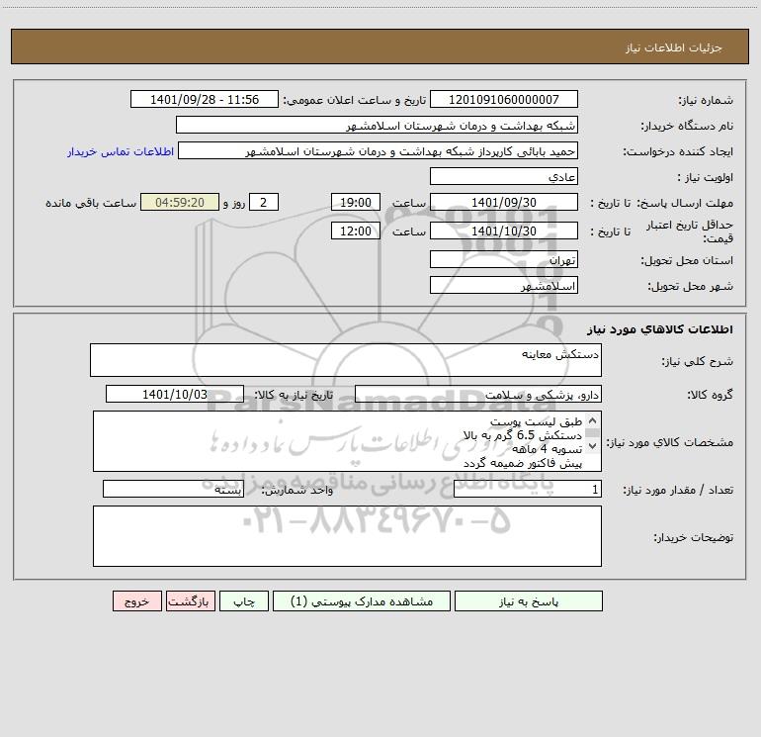Select need date field 1401/10/03
Viewport: 761px width, 737px height.
[x=175, y=394]
